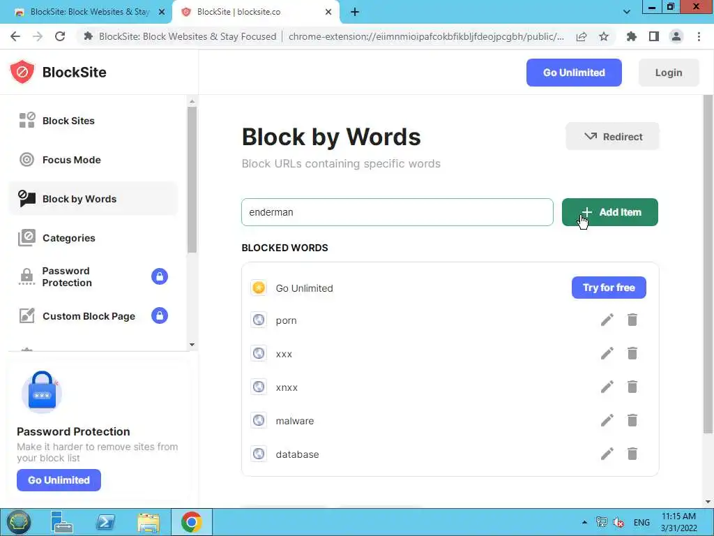Viewport: 714px width, 536px height.
Task: Click the BlockSite shield logo
Action: (x=22, y=72)
